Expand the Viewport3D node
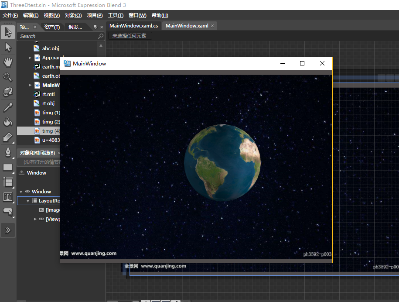Viewport: 399px width, 302px height. click(35, 219)
